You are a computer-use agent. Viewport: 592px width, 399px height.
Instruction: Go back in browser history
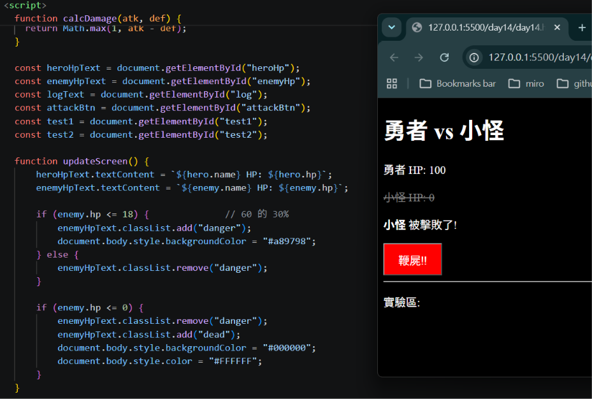click(394, 57)
